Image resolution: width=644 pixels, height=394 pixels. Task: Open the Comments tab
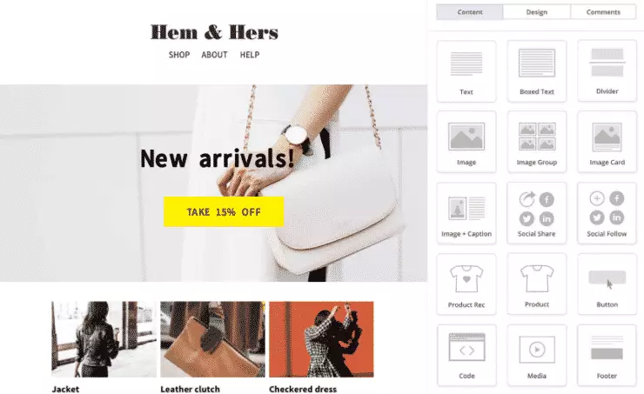click(x=603, y=12)
